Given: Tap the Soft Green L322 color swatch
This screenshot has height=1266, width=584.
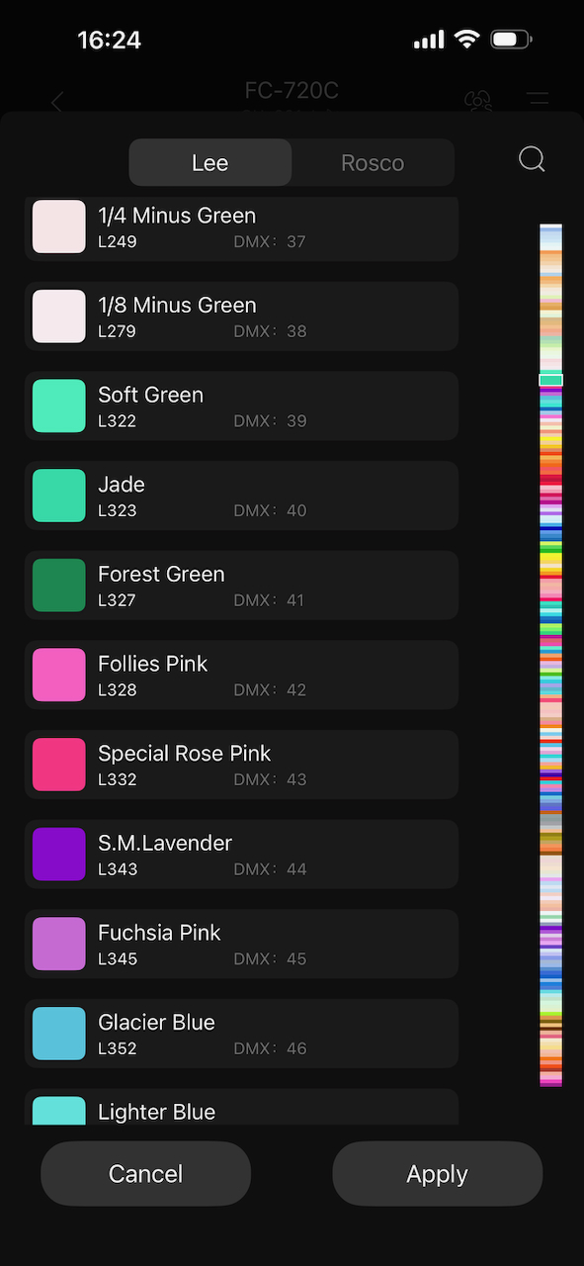Looking at the screenshot, I should [58, 406].
